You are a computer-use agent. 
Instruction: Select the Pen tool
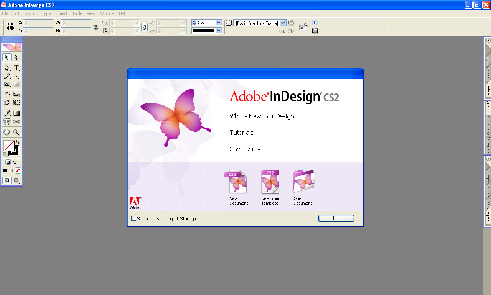tap(7, 67)
